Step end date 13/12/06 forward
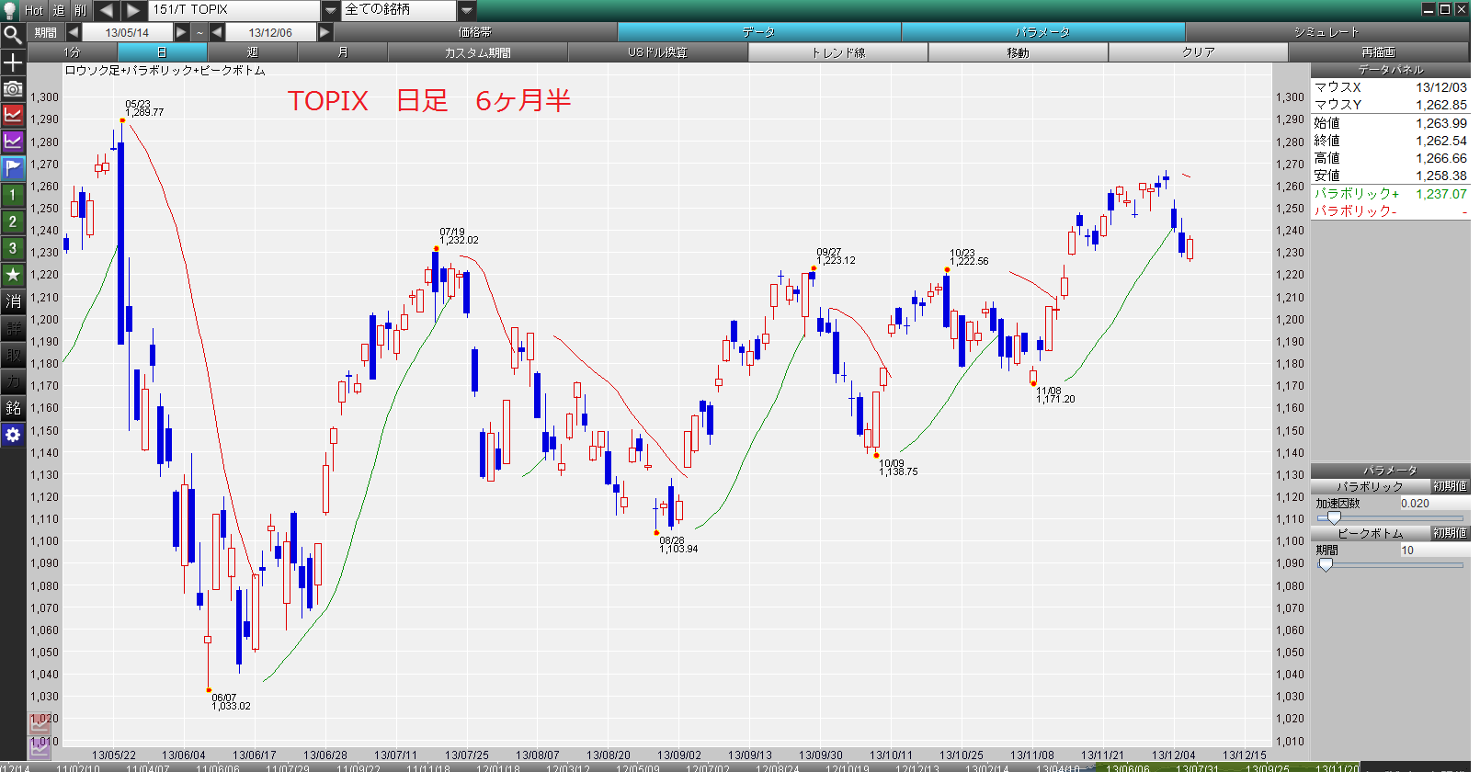 324,32
